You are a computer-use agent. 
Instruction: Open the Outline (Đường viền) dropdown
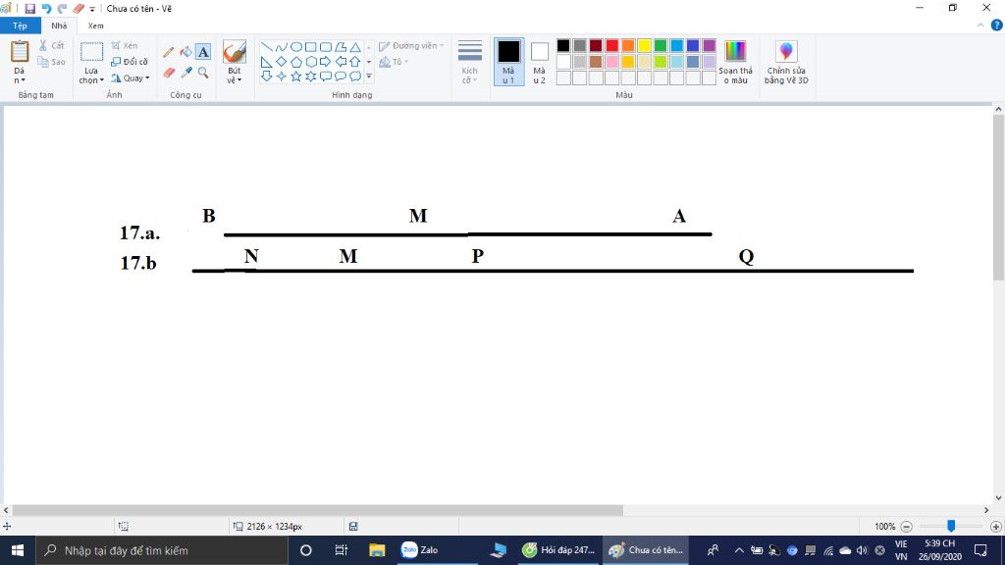[411, 46]
